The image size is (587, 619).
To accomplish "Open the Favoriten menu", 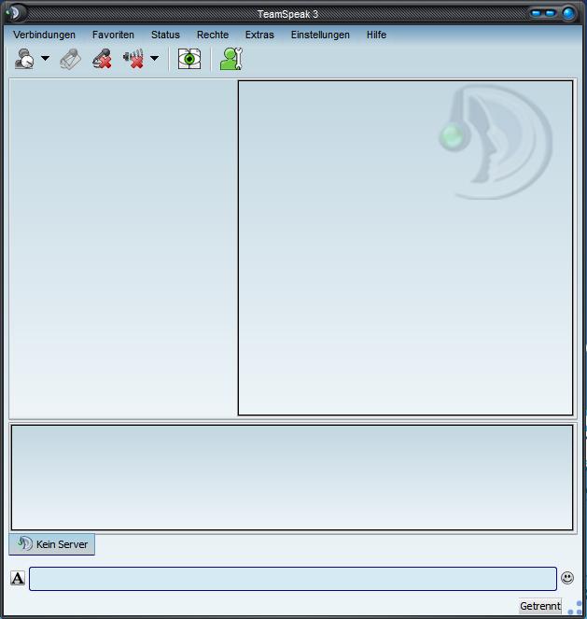I will pyautogui.click(x=113, y=35).
